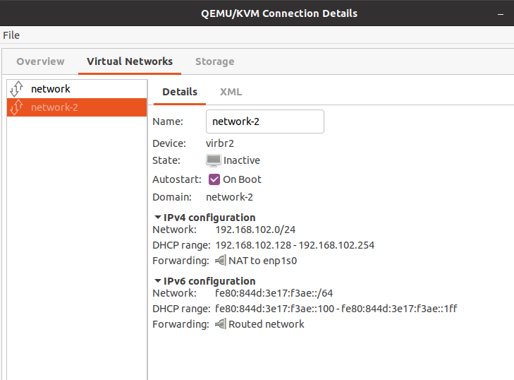Switch to the Storage tab
The height and width of the screenshot is (380, 514).
pos(215,61)
